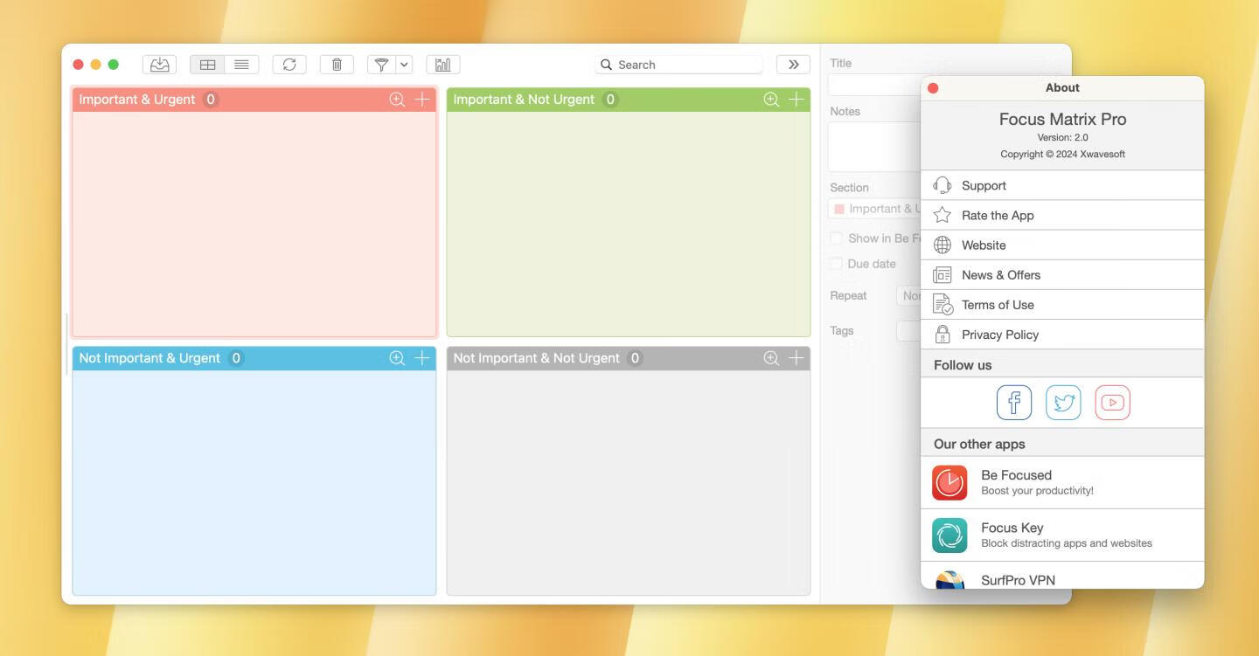Close the About window
This screenshot has width=1259, height=656.
point(933,88)
